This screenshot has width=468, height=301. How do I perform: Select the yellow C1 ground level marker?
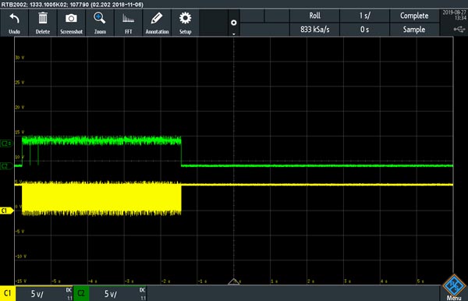[6, 211]
